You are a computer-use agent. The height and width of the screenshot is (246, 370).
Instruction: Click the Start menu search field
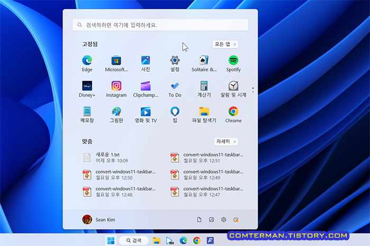point(160,25)
